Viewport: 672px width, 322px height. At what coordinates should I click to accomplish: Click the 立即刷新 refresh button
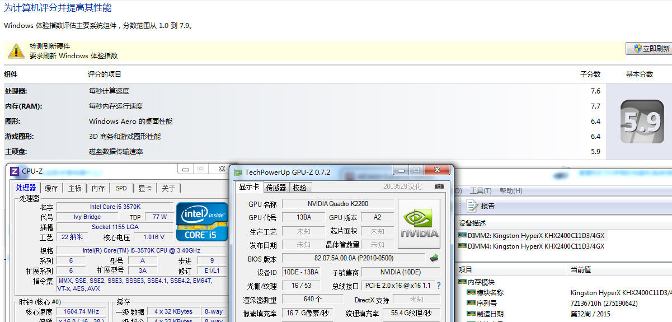click(x=649, y=49)
